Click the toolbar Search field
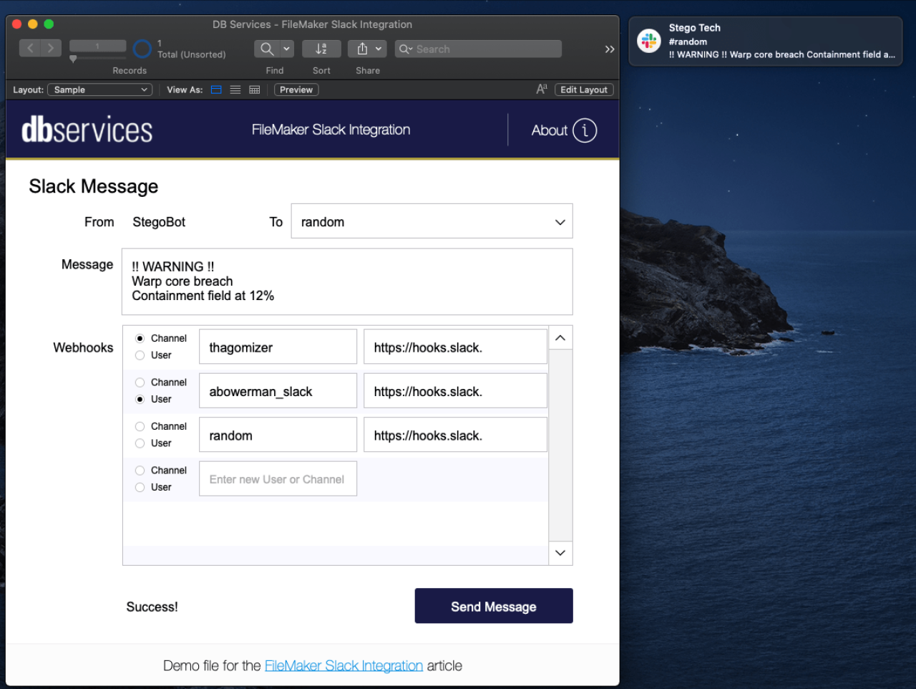916x689 pixels. pyautogui.click(x=478, y=49)
